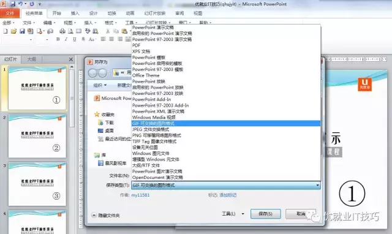Select slide 2 thumbnail
The height and width of the screenshot is (234, 392).
(x=37, y=136)
